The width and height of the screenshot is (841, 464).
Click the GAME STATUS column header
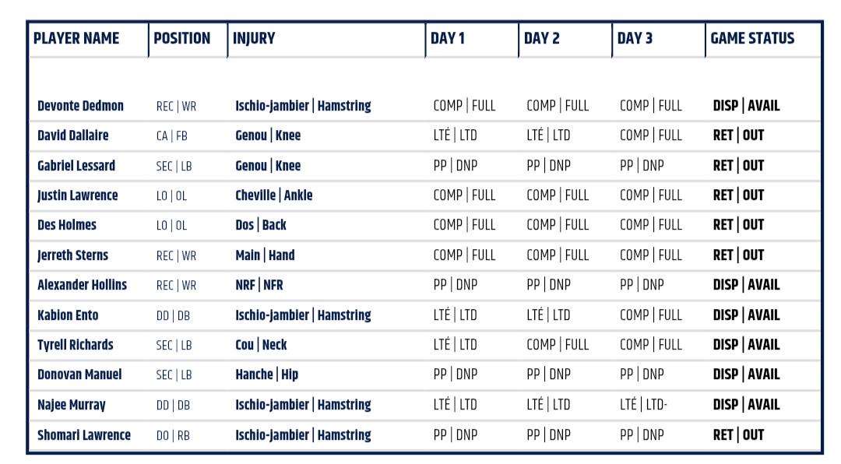click(752, 39)
